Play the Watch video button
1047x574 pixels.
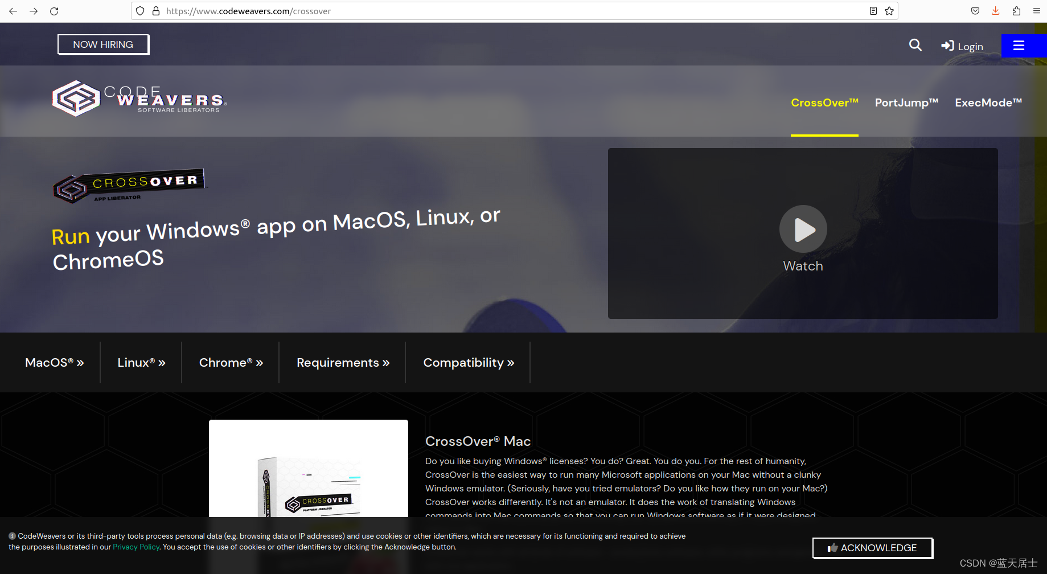point(803,229)
